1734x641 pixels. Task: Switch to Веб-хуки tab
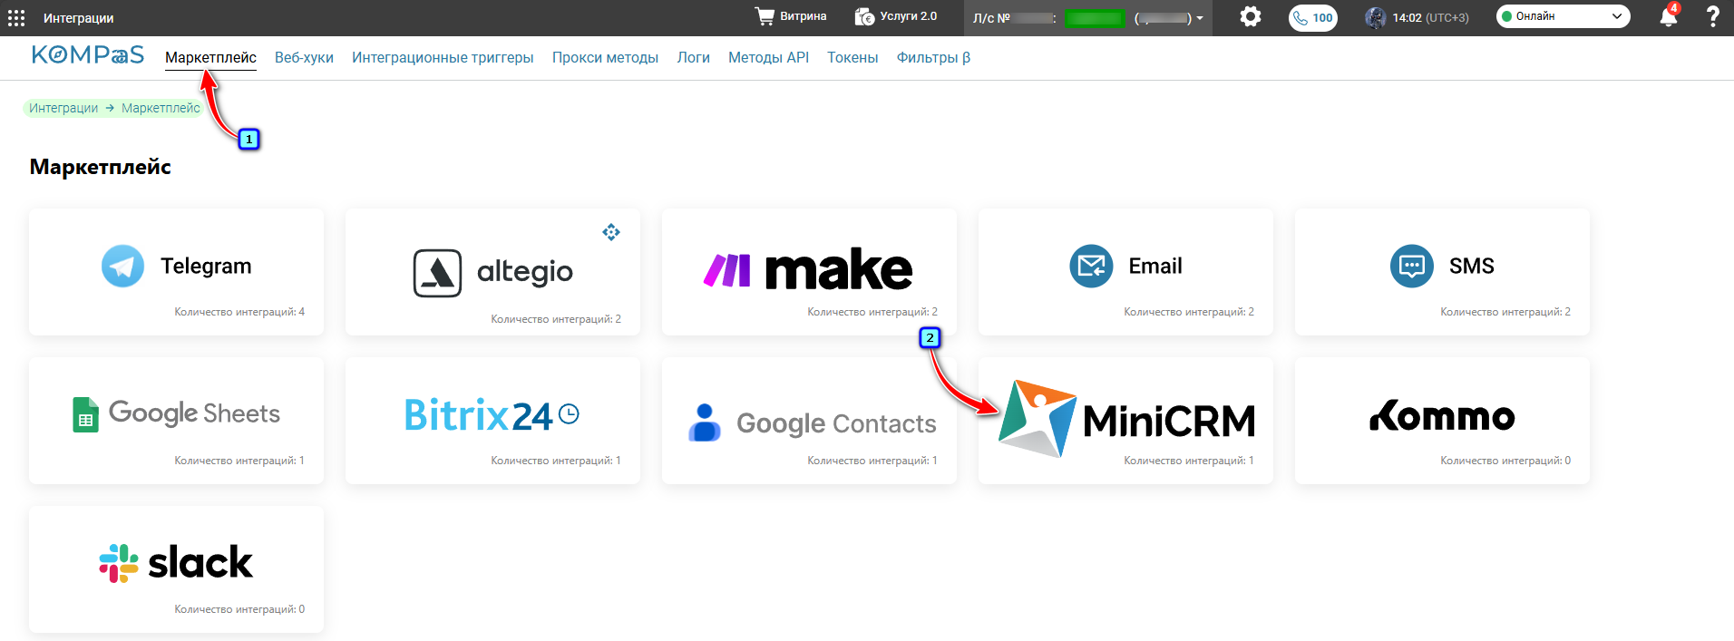point(304,58)
